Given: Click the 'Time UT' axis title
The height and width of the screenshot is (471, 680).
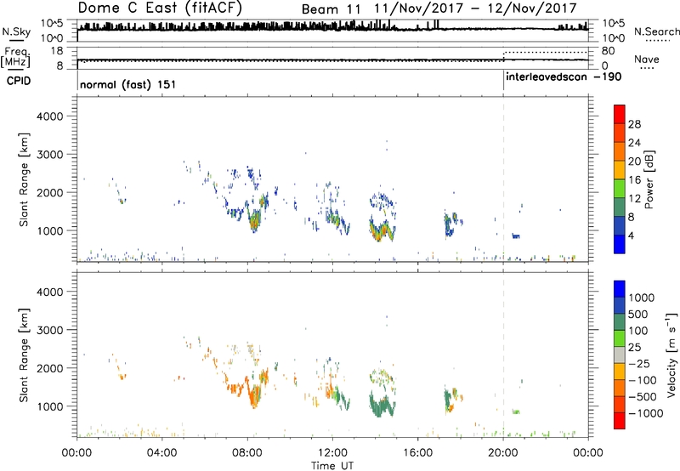Looking at the screenshot, I should click(x=332, y=466).
